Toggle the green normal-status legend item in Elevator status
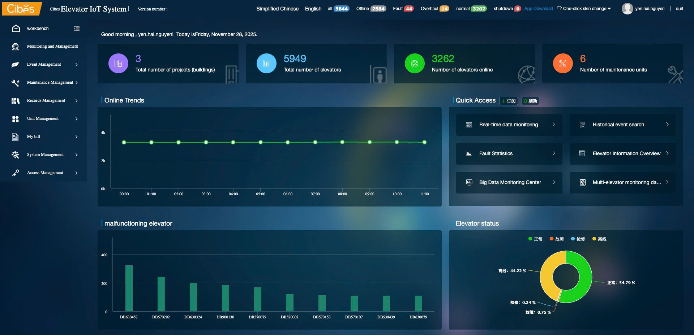The image size is (694, 335). click(x=535, y=239)
